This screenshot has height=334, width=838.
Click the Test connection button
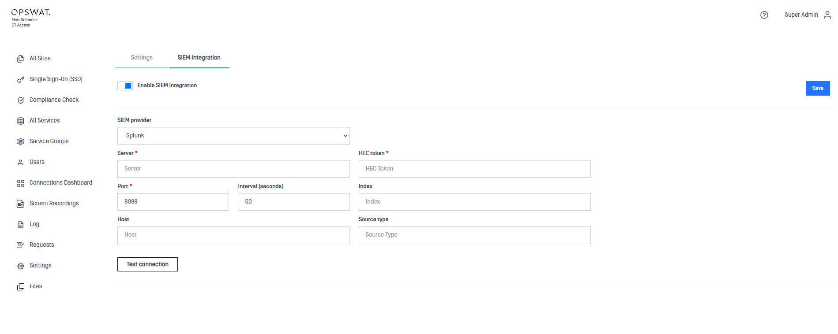point(147,264)
